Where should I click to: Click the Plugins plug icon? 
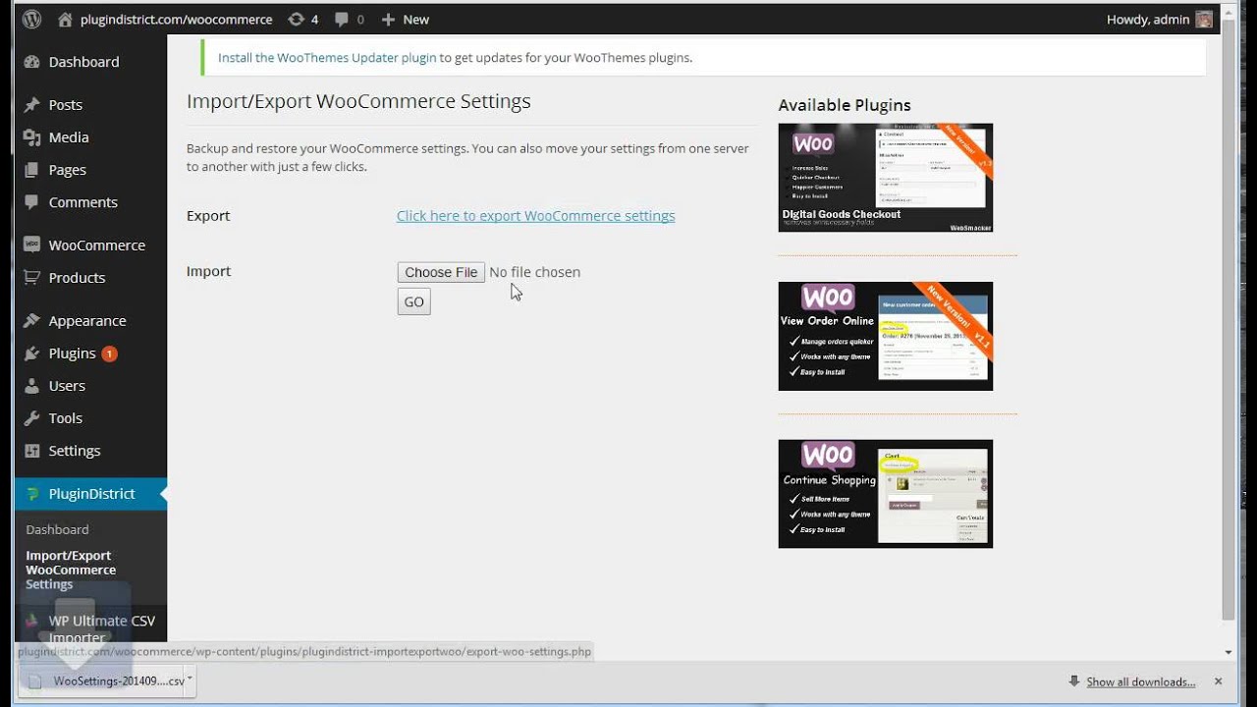[x=32, y=353]
